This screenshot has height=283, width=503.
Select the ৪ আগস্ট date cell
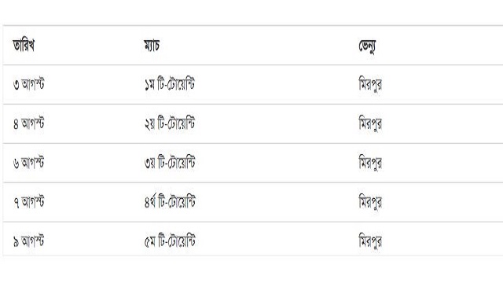pos(28,123)
